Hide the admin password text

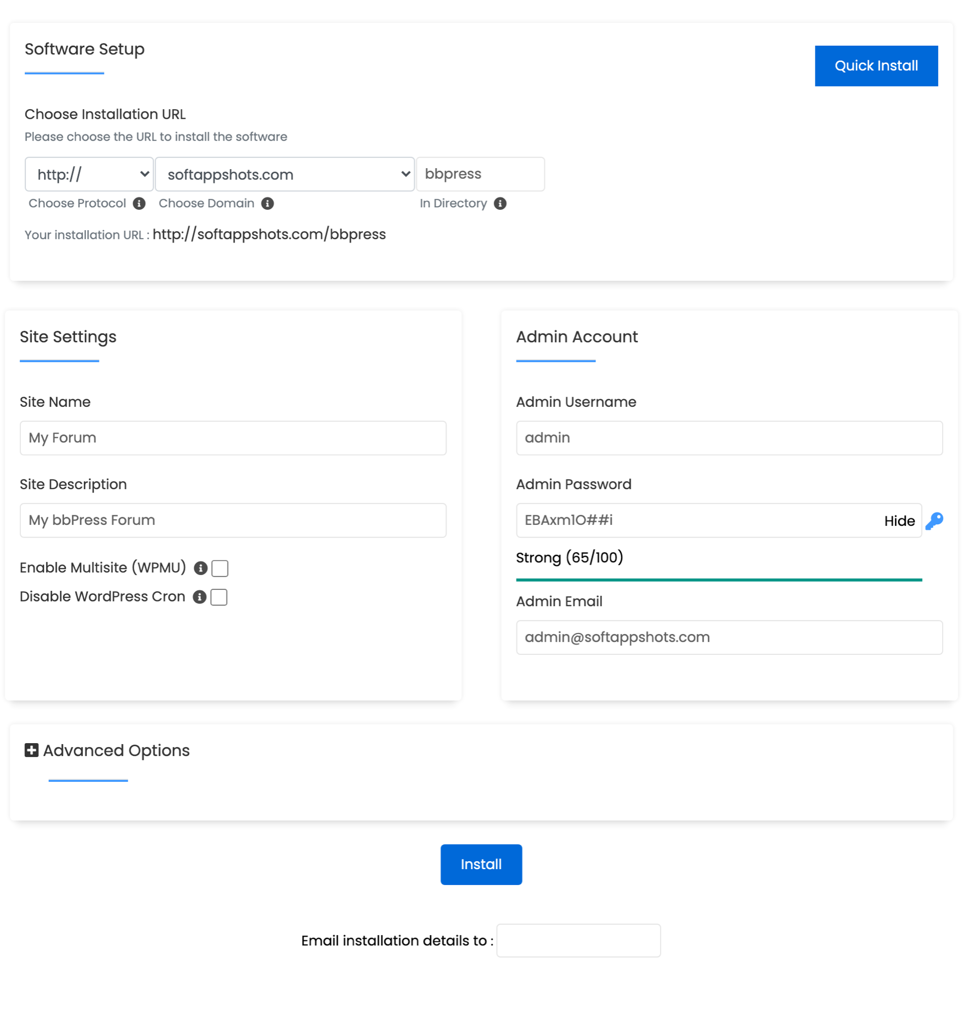[899, 521]
